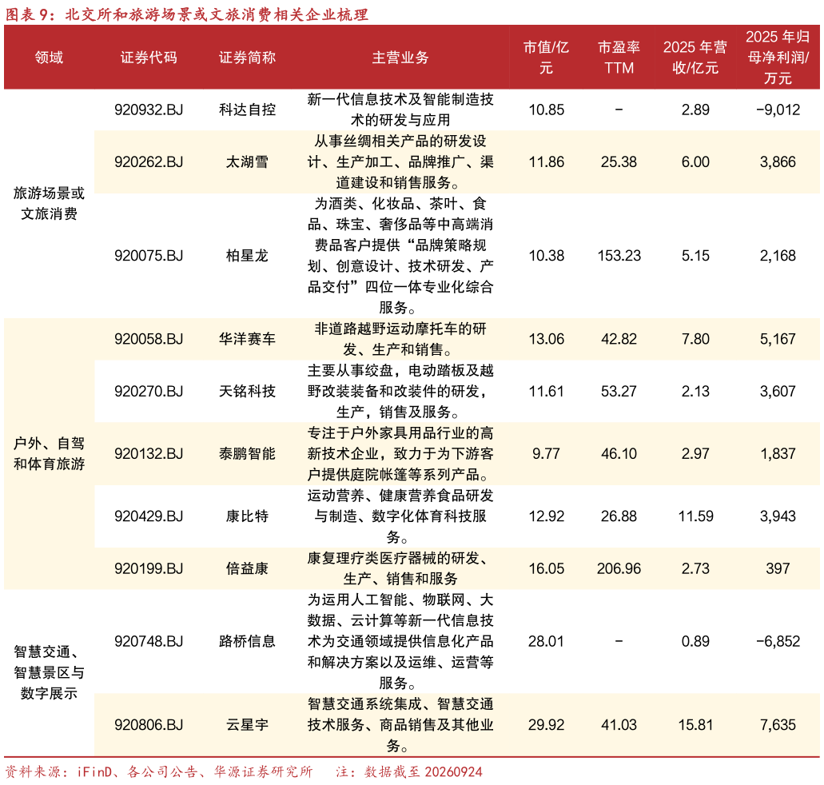The image size is (824, 785).
Task: Select the 证券简称 column header
Action: coord(247,58)
